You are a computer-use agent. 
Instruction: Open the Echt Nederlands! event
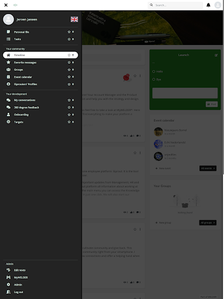point(175,142)
